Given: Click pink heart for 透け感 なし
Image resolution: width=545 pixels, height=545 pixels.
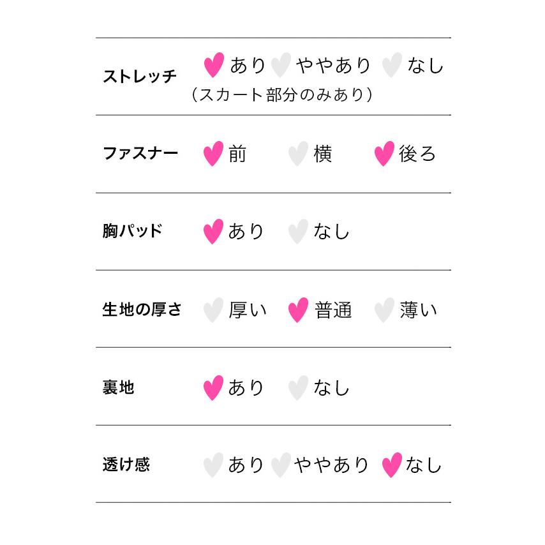Looking at the screenshot, I should pos(391,465).
